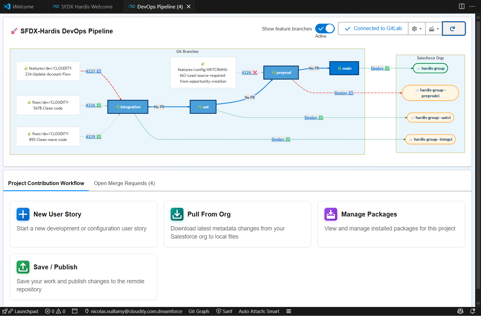The height and width of the screenshot is (316, 481).
Task: Click the refresh pipeline button
Action: click(x=454, y=29)
